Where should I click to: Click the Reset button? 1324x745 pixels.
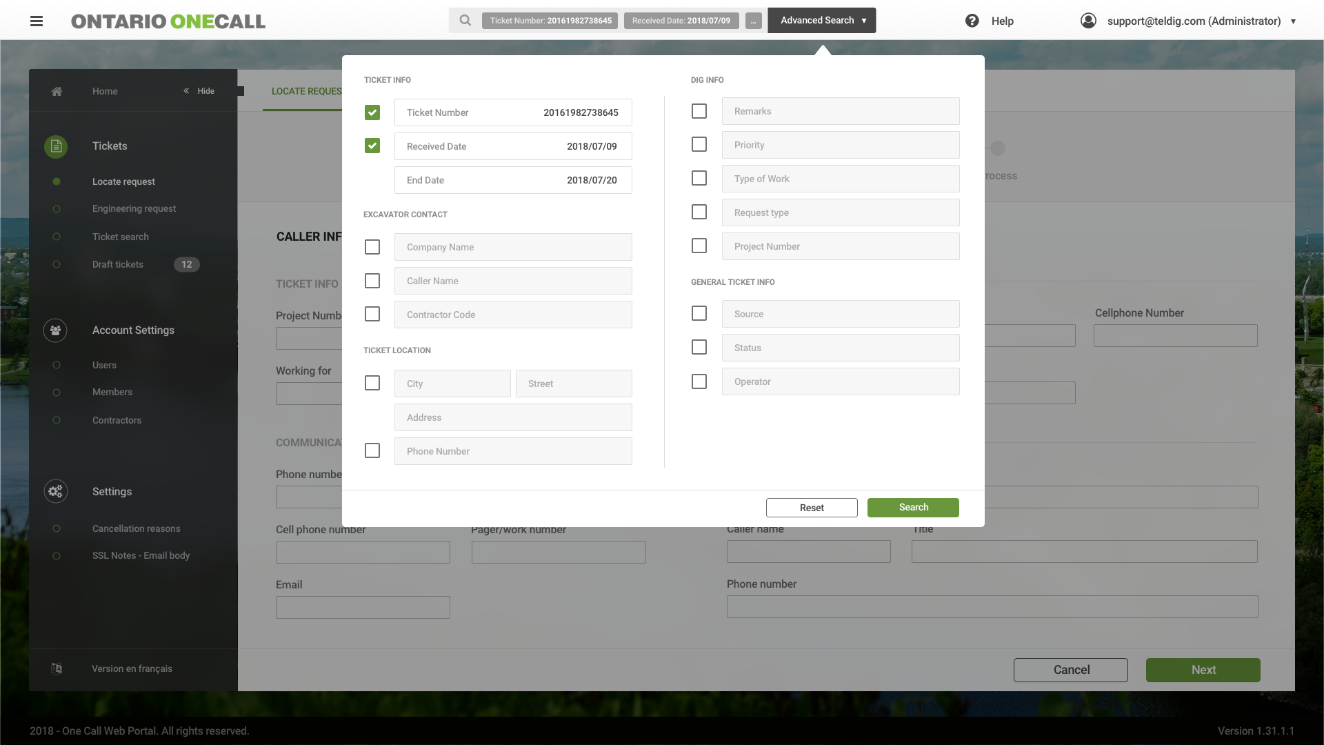click(x=812, y=508)
